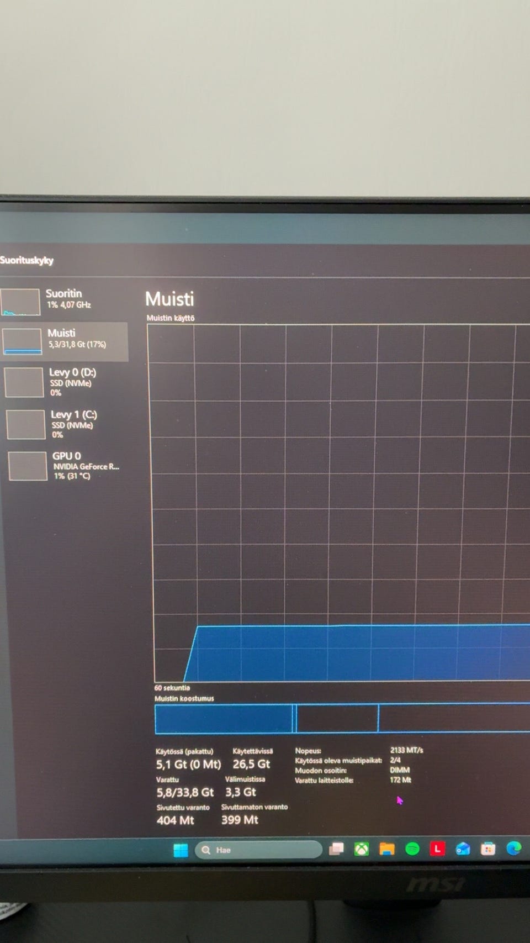Open Task View from the taskbar
530x943 pixels.
(x=336, y=849)
